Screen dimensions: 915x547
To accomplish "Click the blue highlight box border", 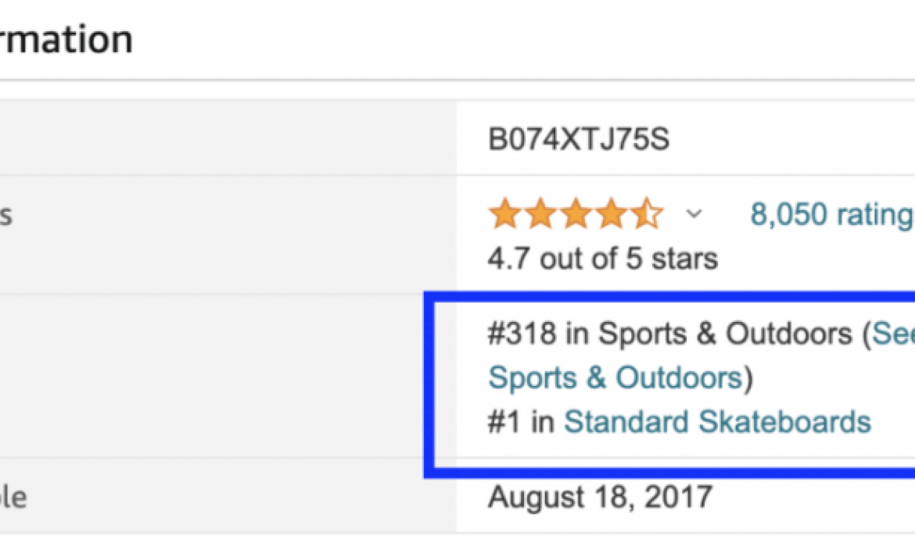I will pyautogui.click(x=429, y=385).
